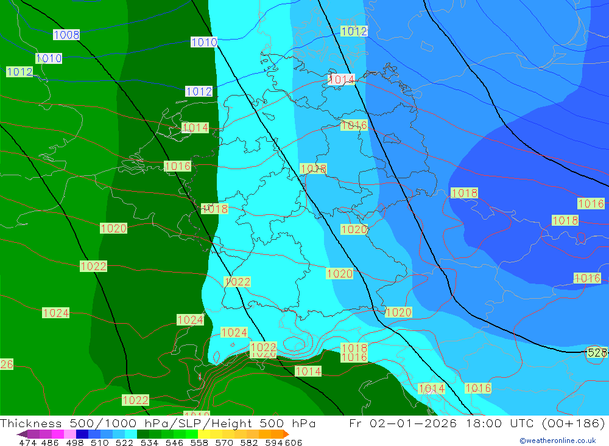Click the 606 legend value
The width and height of the screenshot is (609, 446).
294,442
